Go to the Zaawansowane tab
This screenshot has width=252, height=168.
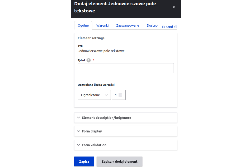coord(128,25)
